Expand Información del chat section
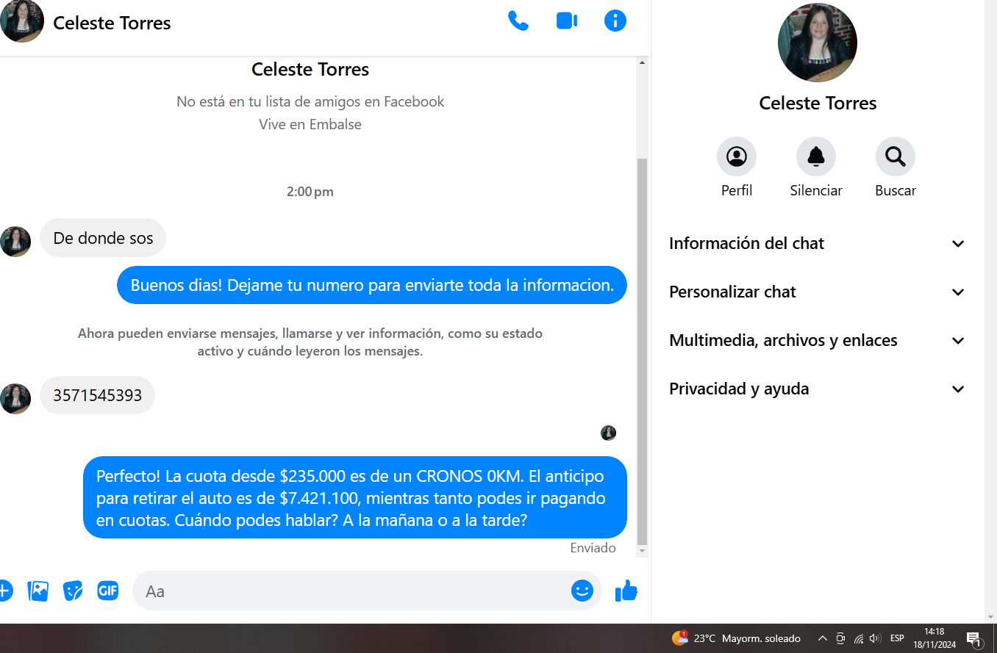997x653 pixels. (817, 244)
